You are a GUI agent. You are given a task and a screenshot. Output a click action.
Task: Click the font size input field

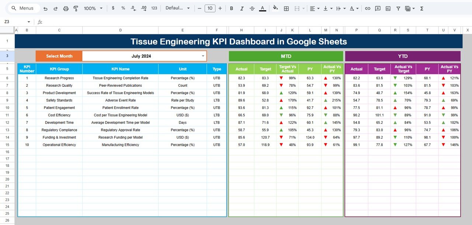[210, 8]
